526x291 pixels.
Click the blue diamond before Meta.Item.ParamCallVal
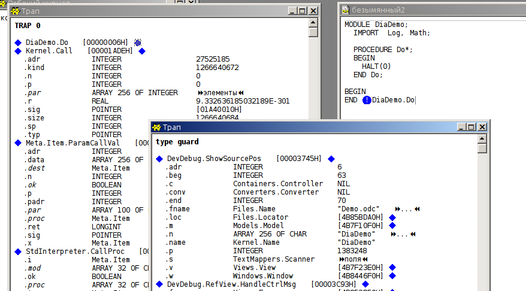[18, 143]
